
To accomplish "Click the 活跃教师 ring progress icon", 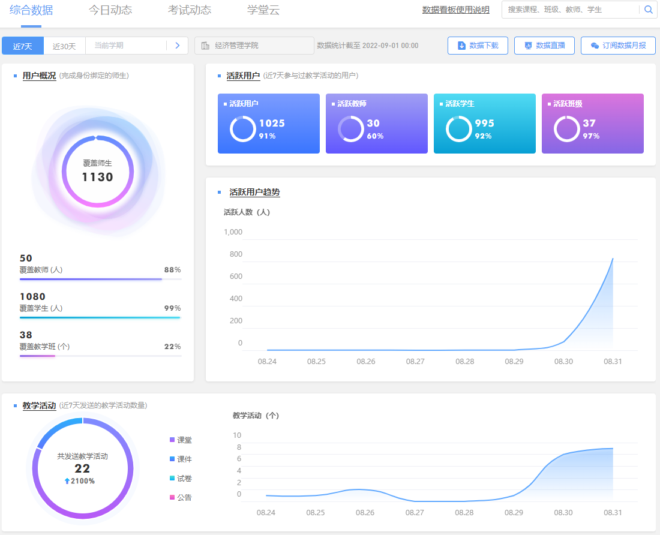I will point(350,128).
